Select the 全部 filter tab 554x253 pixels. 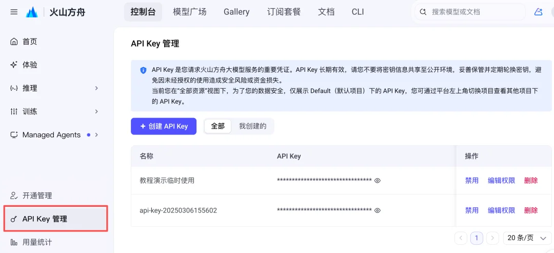click(x=217, y=126)
